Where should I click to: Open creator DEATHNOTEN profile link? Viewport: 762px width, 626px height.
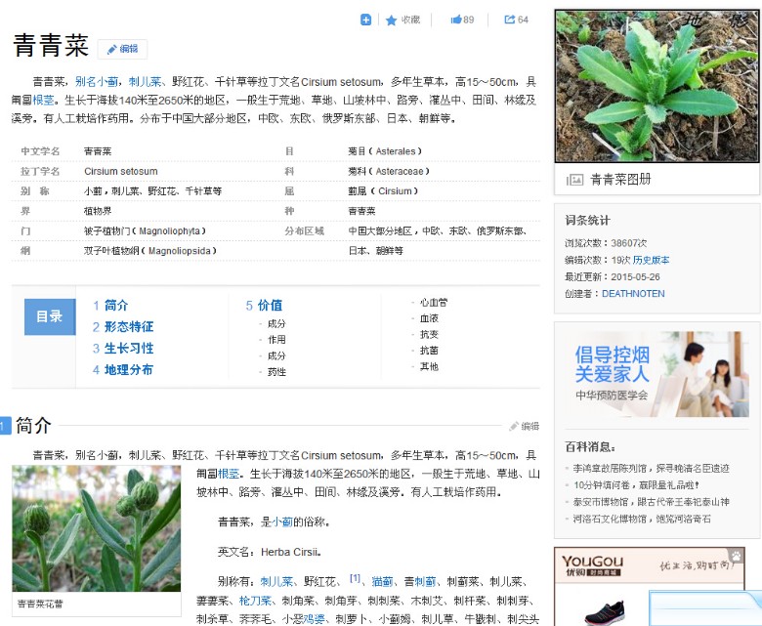tap(633, 293)
